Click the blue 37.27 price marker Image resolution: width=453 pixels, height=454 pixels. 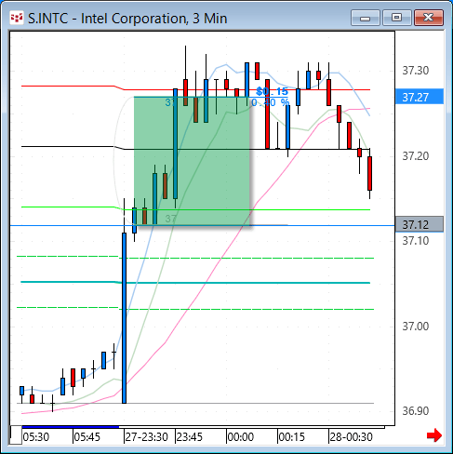click(x=420, y=97)
